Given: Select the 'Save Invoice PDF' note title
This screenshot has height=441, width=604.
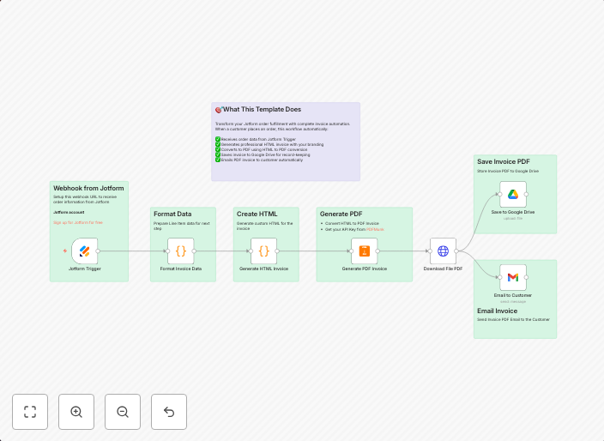Looking at the screenshot, I should click(504, 162).
